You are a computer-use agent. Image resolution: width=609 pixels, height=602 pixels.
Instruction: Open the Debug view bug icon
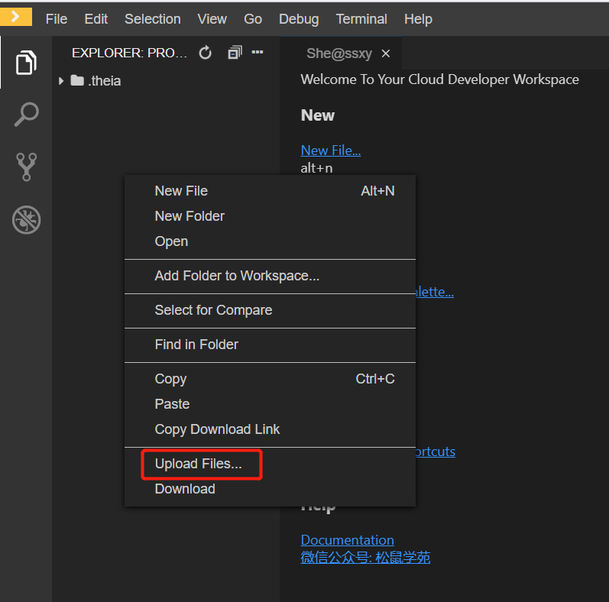tap(26, 220)
